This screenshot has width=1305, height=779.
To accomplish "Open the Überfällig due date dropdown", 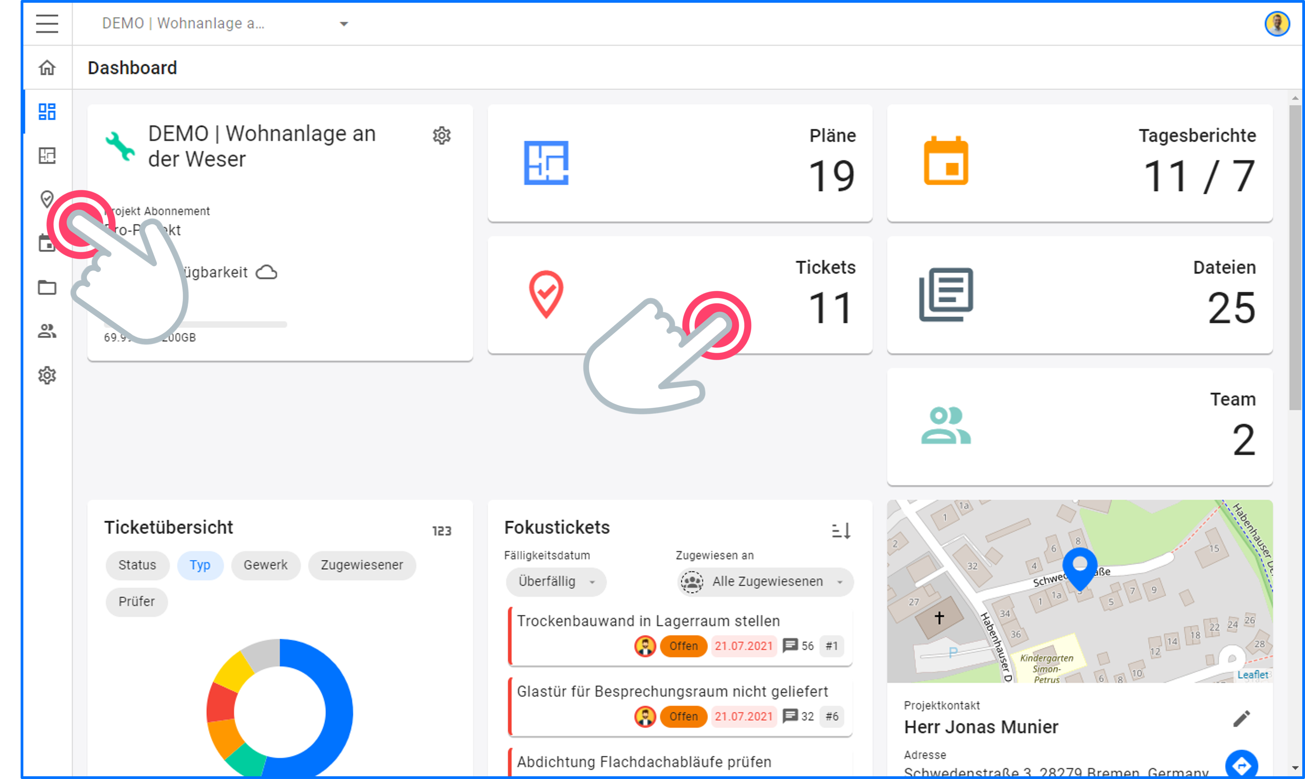I will point(556,582).
